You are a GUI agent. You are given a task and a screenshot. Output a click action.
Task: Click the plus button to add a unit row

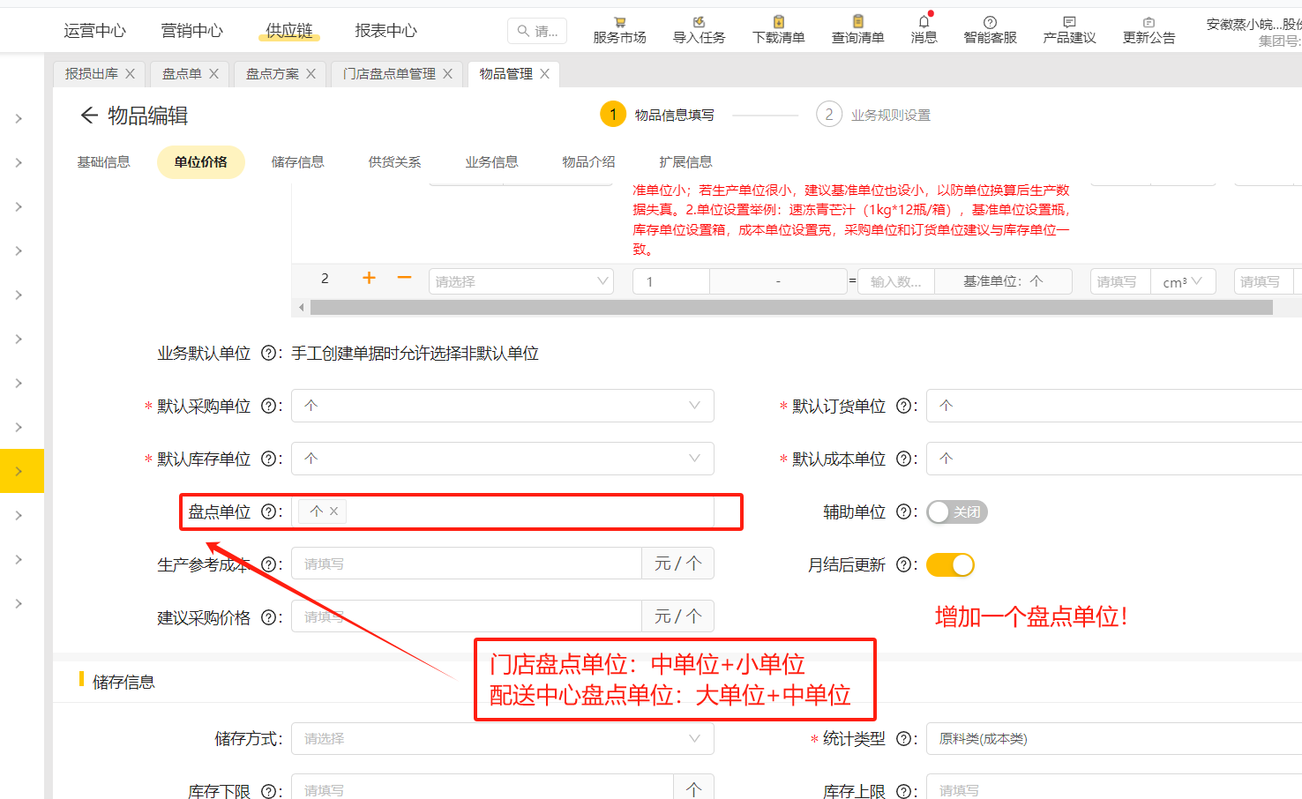point(368,278)
